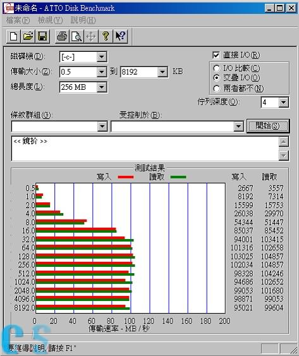Open the 檢視 menu
This screenshot has width=299, height=356.
pyautogui.click(x=50, y=20)
